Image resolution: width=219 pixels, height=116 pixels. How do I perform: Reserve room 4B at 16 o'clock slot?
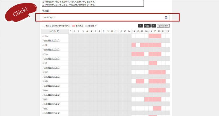click(x=138, y=45)
